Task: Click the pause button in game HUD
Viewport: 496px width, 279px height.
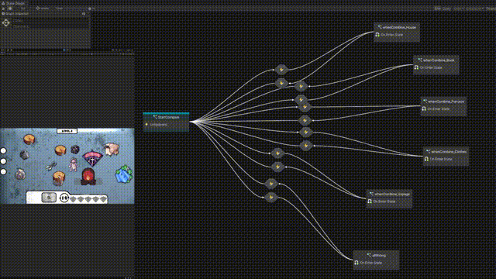Action: [64, 198]
